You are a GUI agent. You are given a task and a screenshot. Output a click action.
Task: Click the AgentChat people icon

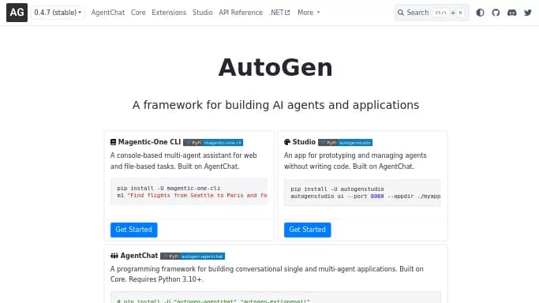pos(114,256)
